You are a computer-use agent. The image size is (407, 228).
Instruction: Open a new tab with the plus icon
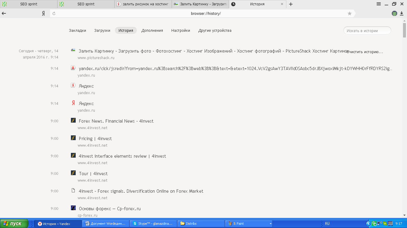coord(291,4)
